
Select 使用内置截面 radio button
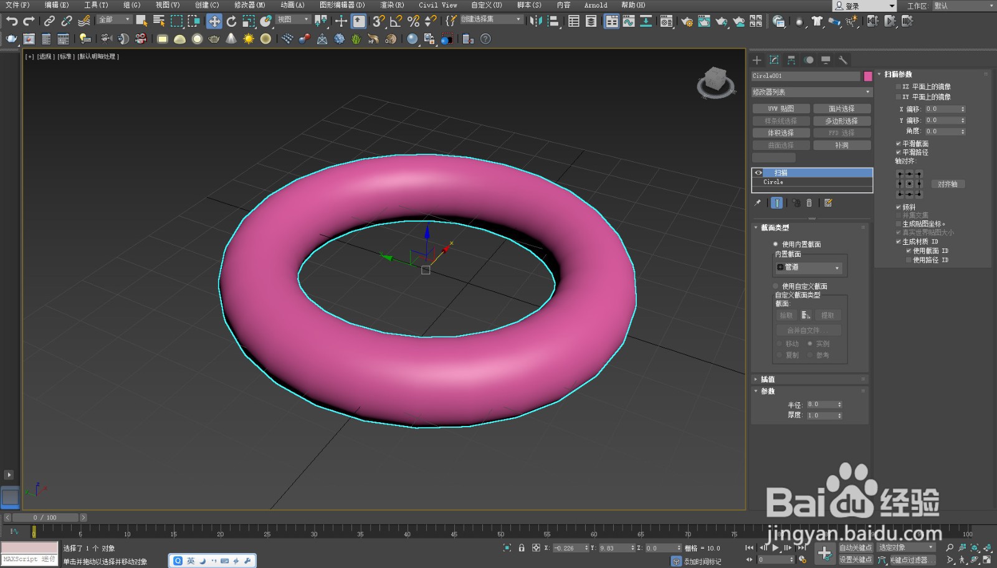coord(776,244)
